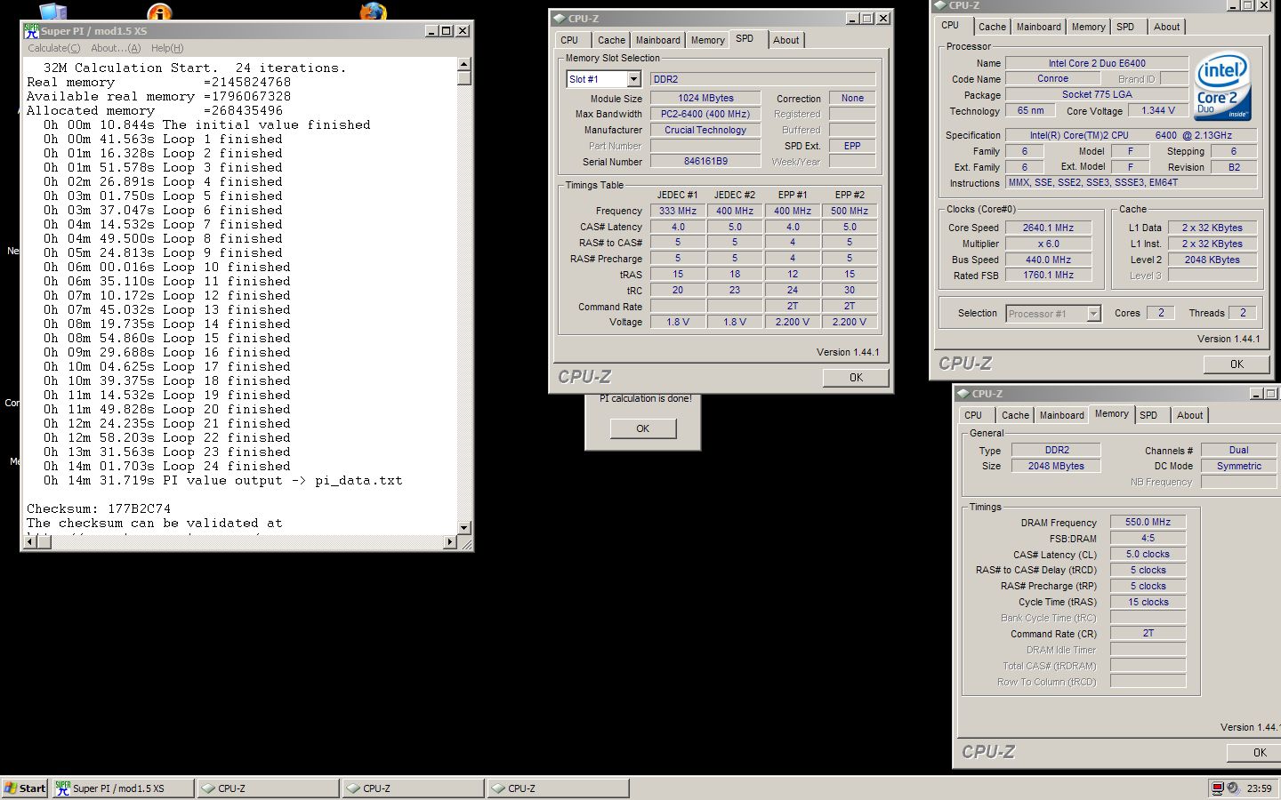Activate Super PI / mod1.5 XS taskbar button
Viewport: 1281px width, 800px height.
[123, 788]
